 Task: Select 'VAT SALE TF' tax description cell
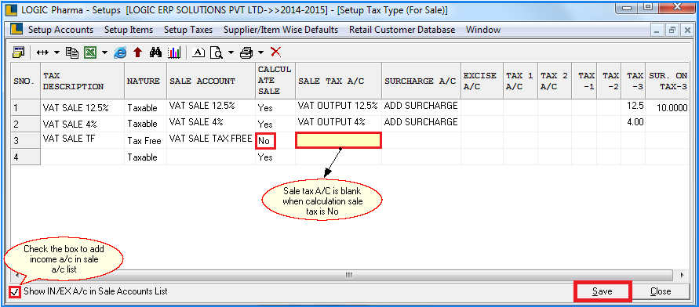(x=82, y=140)
